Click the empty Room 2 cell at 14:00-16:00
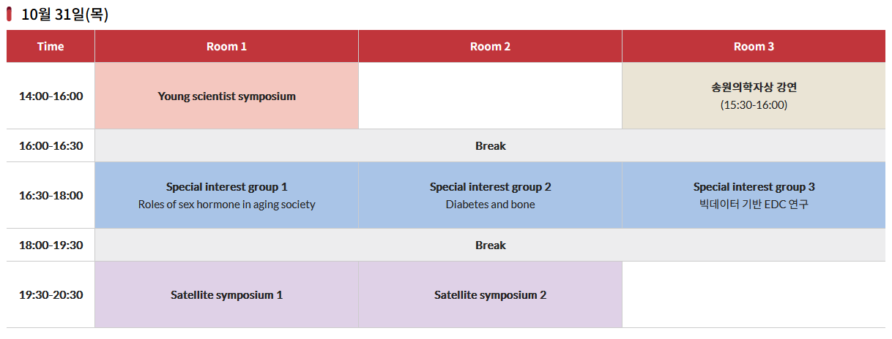Image resolution: width=892 pixels, height=339 pixels. [490, 96]
